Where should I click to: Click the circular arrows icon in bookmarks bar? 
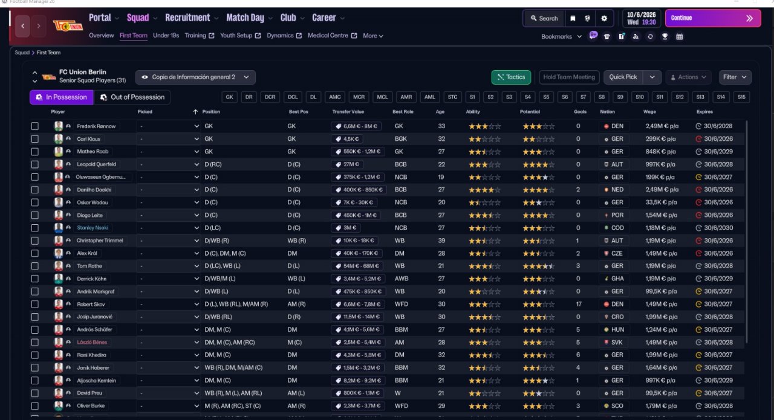650,36
